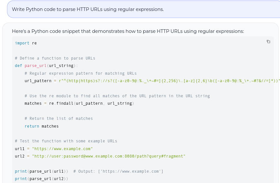Viewport: 280px width, 183px height.
Task: Click the url_pattern regex string
Action: click(165, 81)
